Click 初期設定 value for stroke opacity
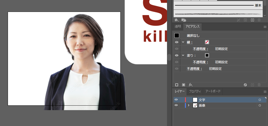This screenshot has width=268, height=126. point(221,49)
